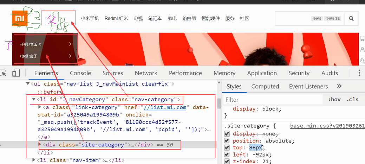Click the 小米手机 nav link
This screenshot has width=365, height=164.
90,18
